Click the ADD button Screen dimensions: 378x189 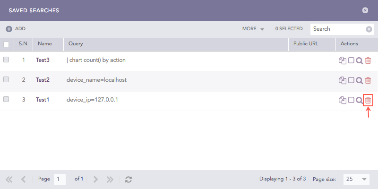coord(16,29)
